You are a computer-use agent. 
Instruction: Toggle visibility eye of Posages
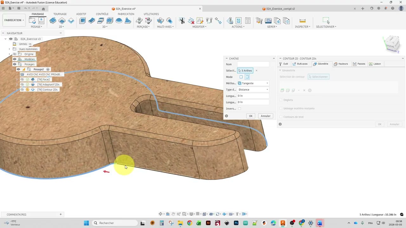(x=15, y=64)
